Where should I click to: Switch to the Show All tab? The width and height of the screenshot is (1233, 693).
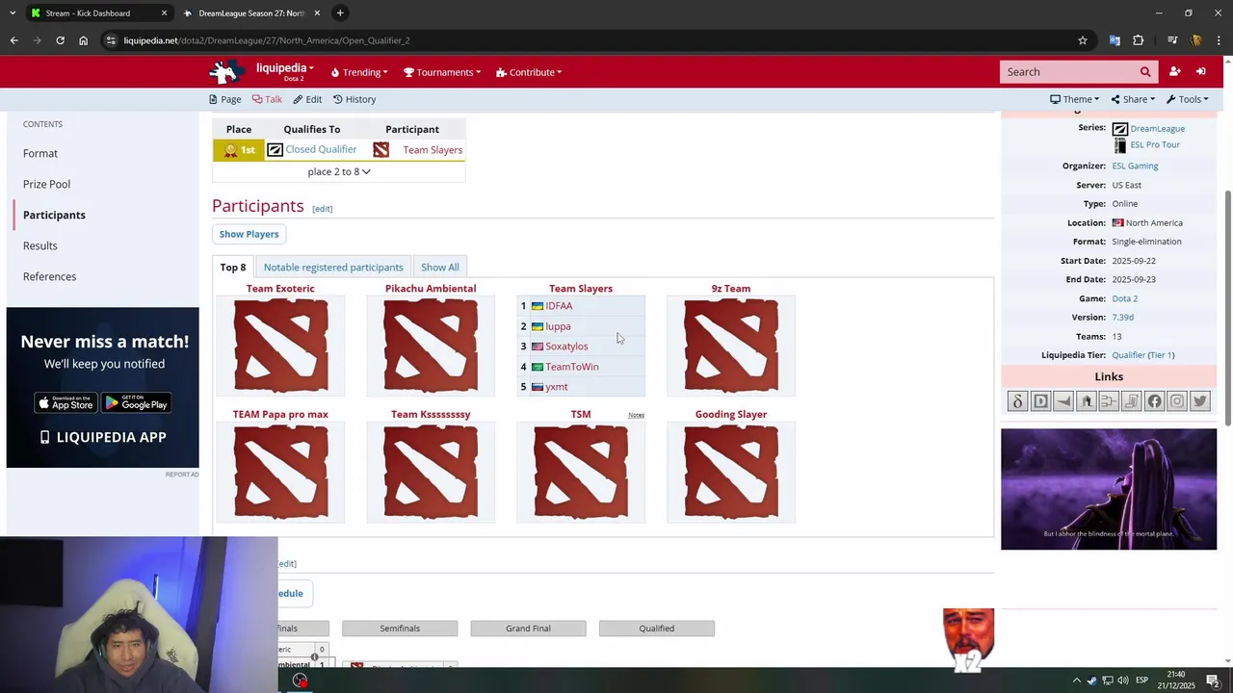[440, 268]
